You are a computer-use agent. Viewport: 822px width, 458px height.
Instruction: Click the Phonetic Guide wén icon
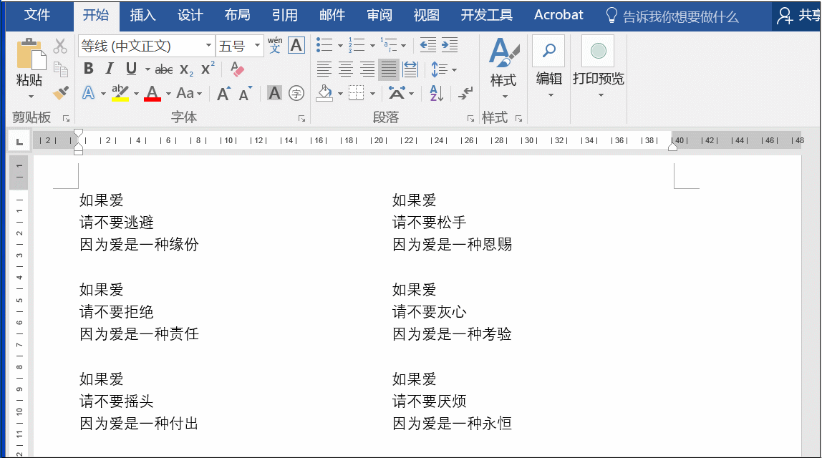(275, 45)
